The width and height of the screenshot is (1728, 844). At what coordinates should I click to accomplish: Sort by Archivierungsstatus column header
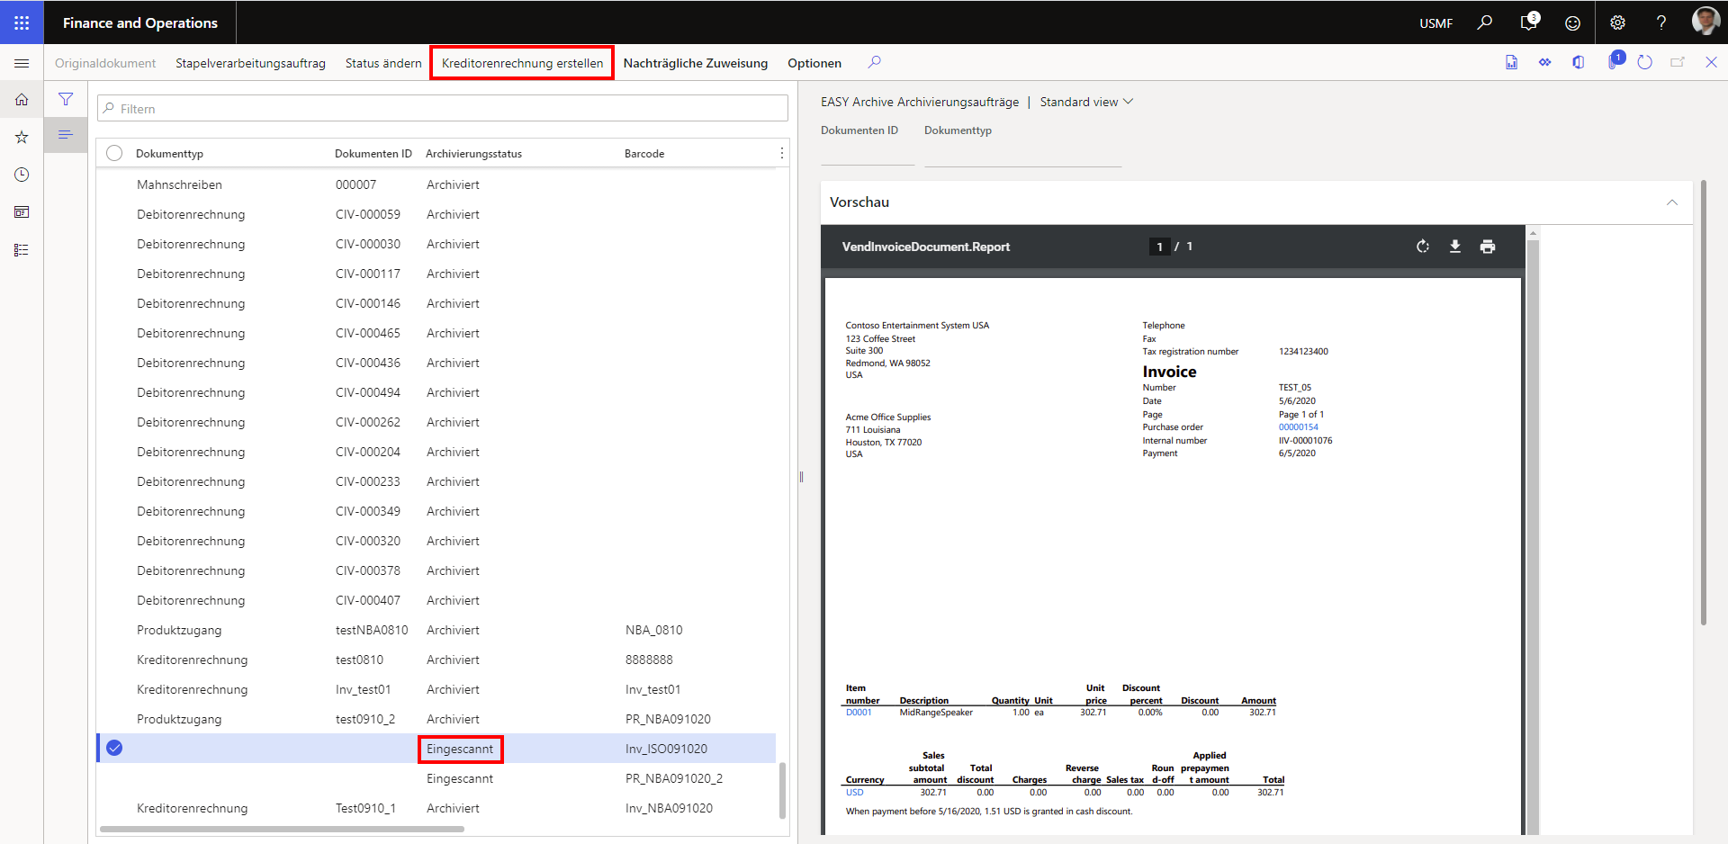click(x=473, y=154)
